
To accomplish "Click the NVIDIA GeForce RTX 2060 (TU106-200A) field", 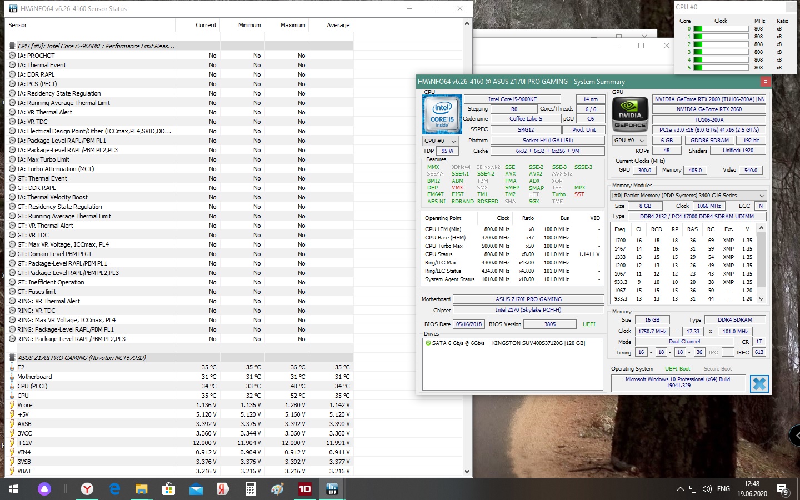I will (709, 99).
